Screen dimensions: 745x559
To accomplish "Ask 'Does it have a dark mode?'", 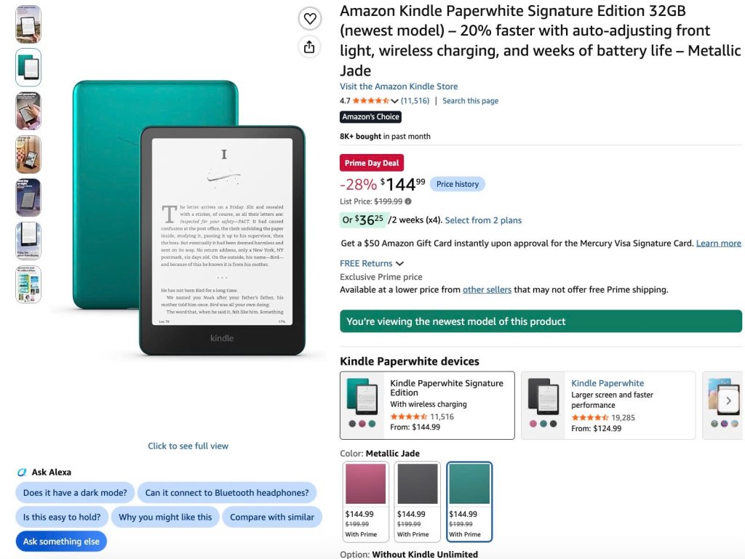I will [x=75, y=493].
